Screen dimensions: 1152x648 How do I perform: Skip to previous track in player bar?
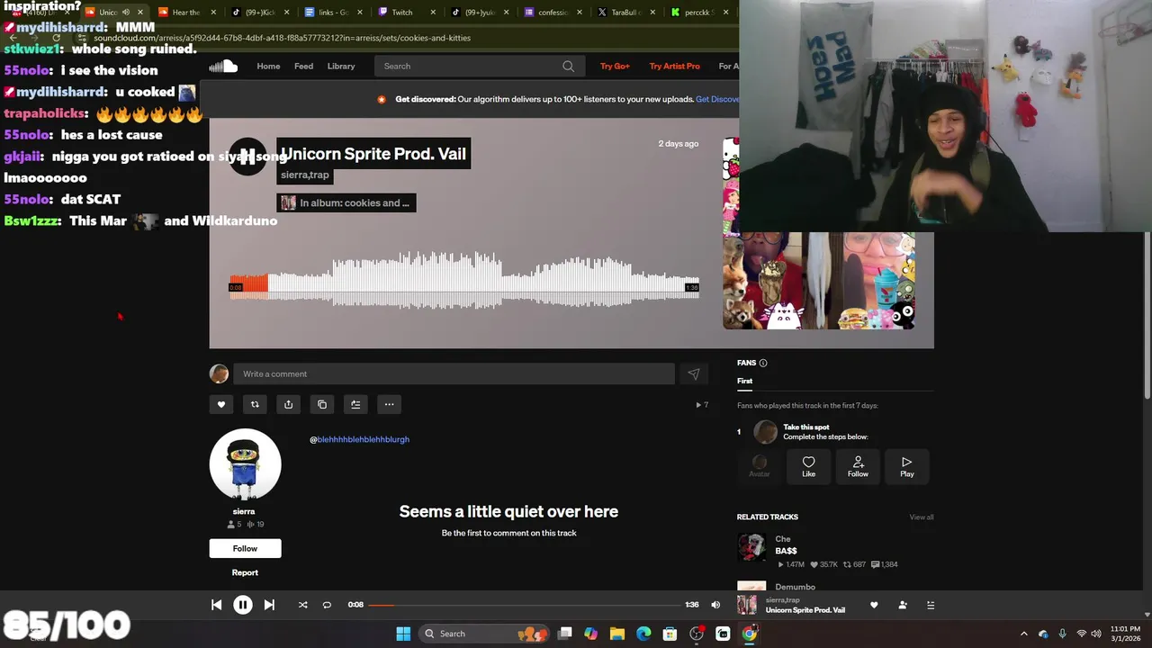(216, 605)
